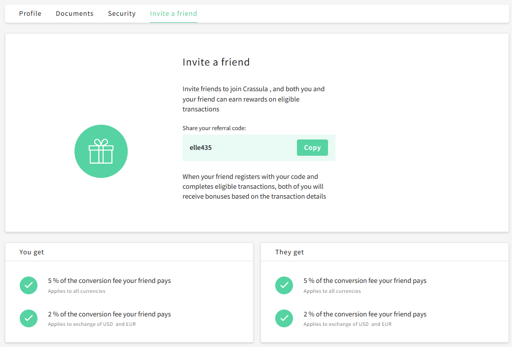Switch to the Profile tab
Screen dimensions: 512x347
point(30,13)
